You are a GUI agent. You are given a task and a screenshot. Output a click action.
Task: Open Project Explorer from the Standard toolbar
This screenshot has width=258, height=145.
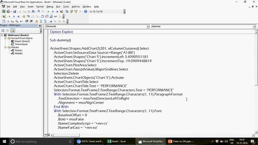point(67,11)
